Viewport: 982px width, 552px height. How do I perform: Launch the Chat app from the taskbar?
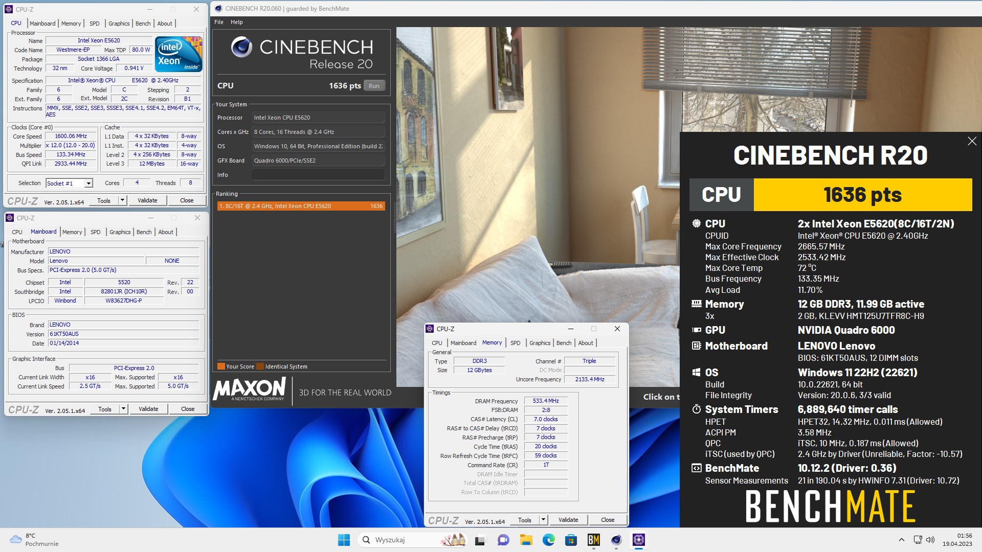(503, 540)
